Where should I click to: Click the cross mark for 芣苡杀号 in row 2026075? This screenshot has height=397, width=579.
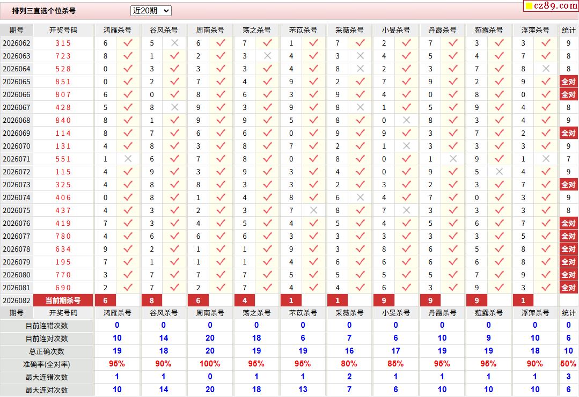pyautogui.click(x=313, y=210)
